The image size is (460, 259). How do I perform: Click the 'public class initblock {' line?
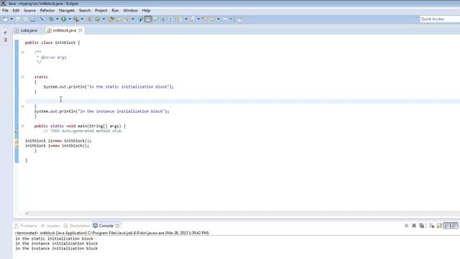click(52, 42)
